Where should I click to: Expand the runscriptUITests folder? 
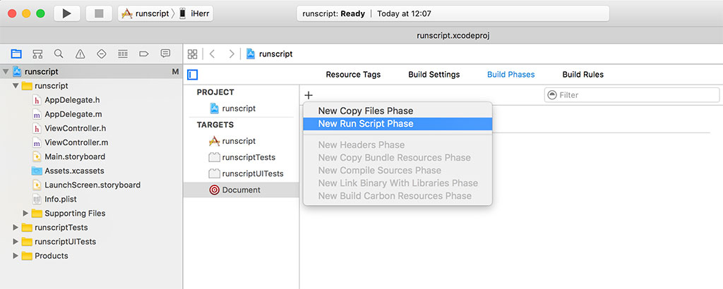16,242
